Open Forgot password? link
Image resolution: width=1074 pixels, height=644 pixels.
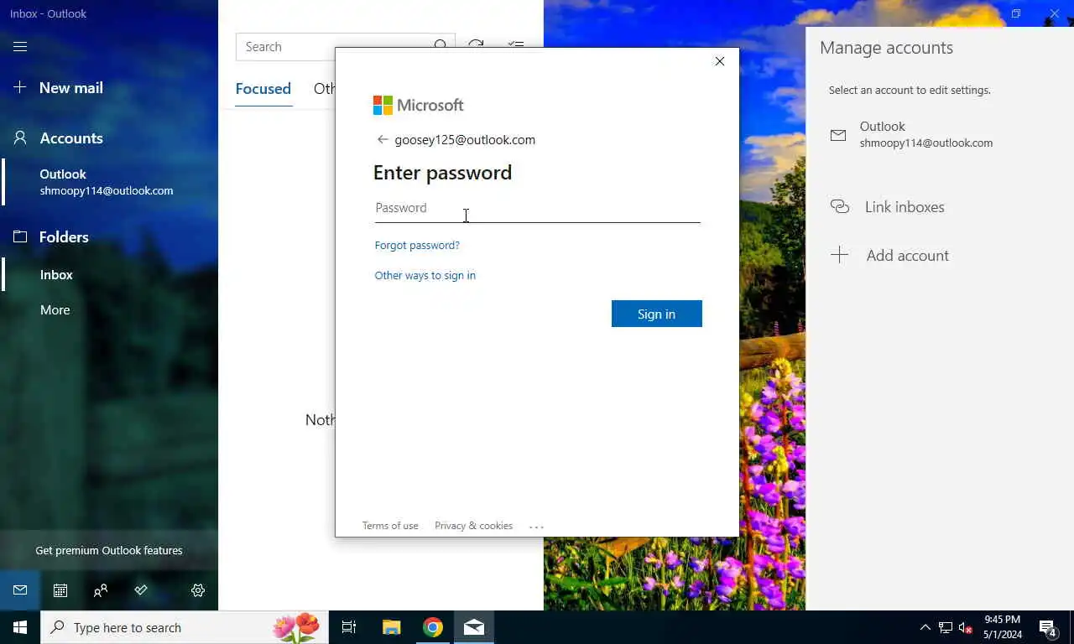[x=417, y=246]
